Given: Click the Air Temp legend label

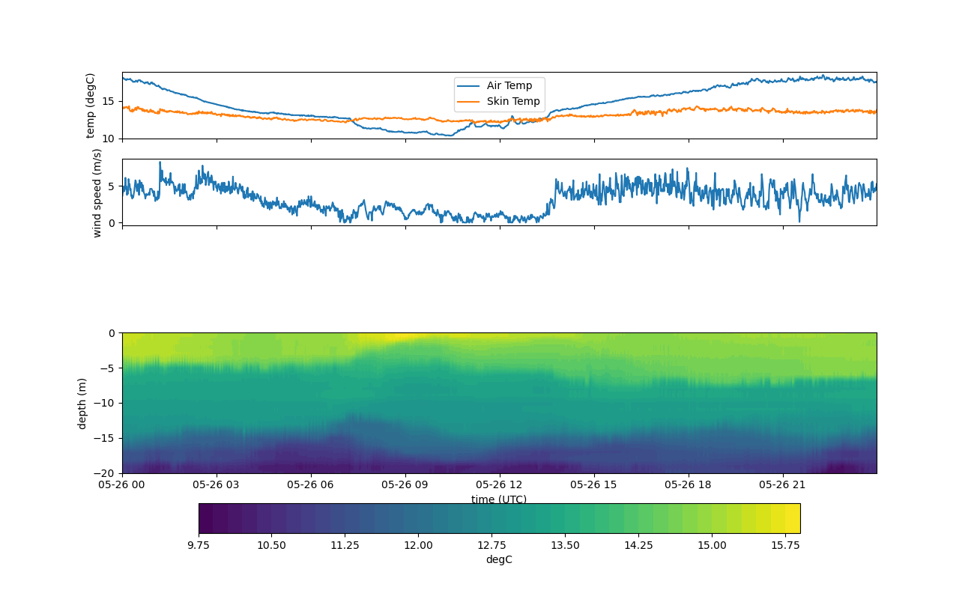Looking at the screenshot, I should click(509, 86).
